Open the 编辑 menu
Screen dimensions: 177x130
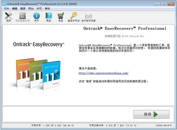click(x=15, y=8)
